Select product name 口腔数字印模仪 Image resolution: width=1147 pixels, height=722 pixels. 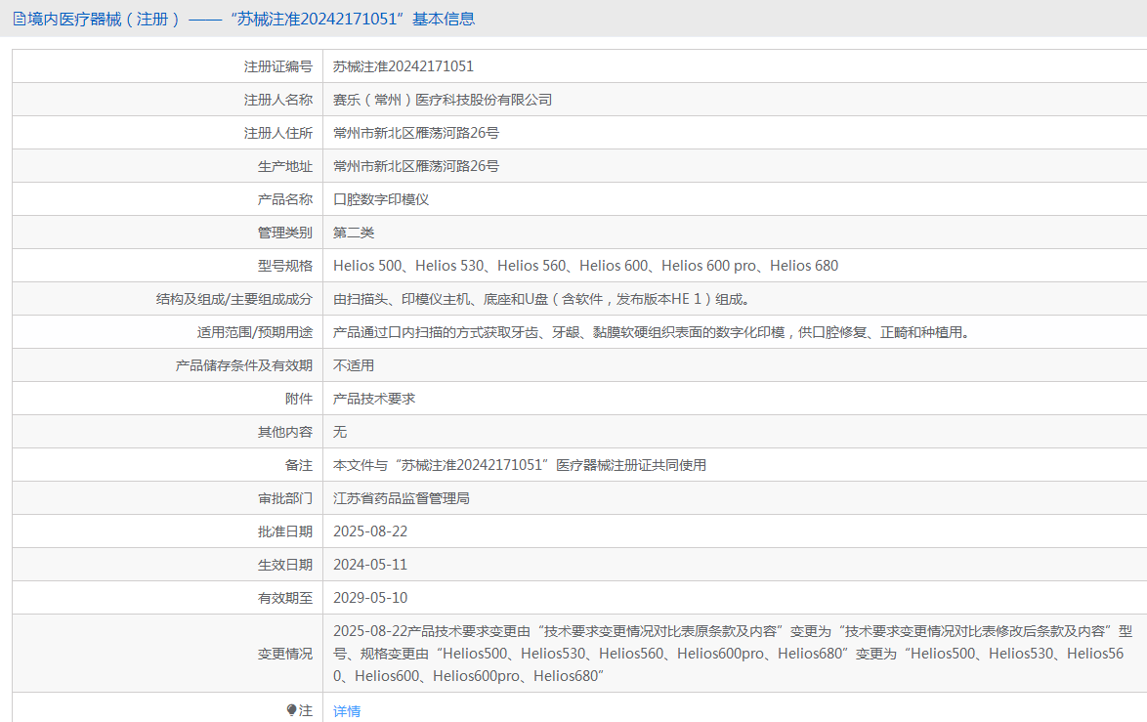pyautogui.click(x=381, y=199)
